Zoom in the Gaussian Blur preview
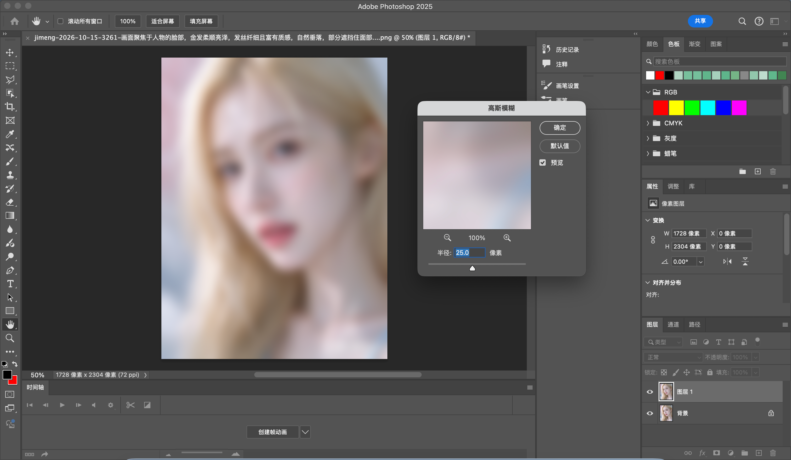 (x=507, y=238)
